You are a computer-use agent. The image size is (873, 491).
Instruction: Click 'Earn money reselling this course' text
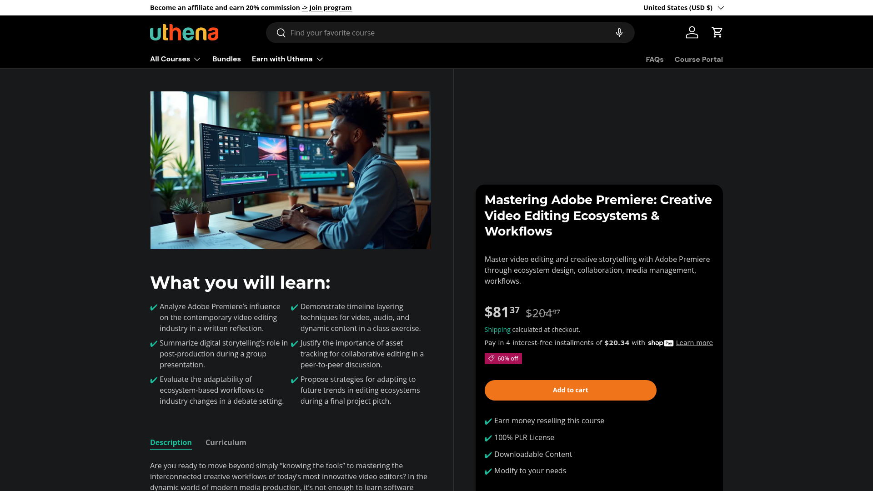549,421
